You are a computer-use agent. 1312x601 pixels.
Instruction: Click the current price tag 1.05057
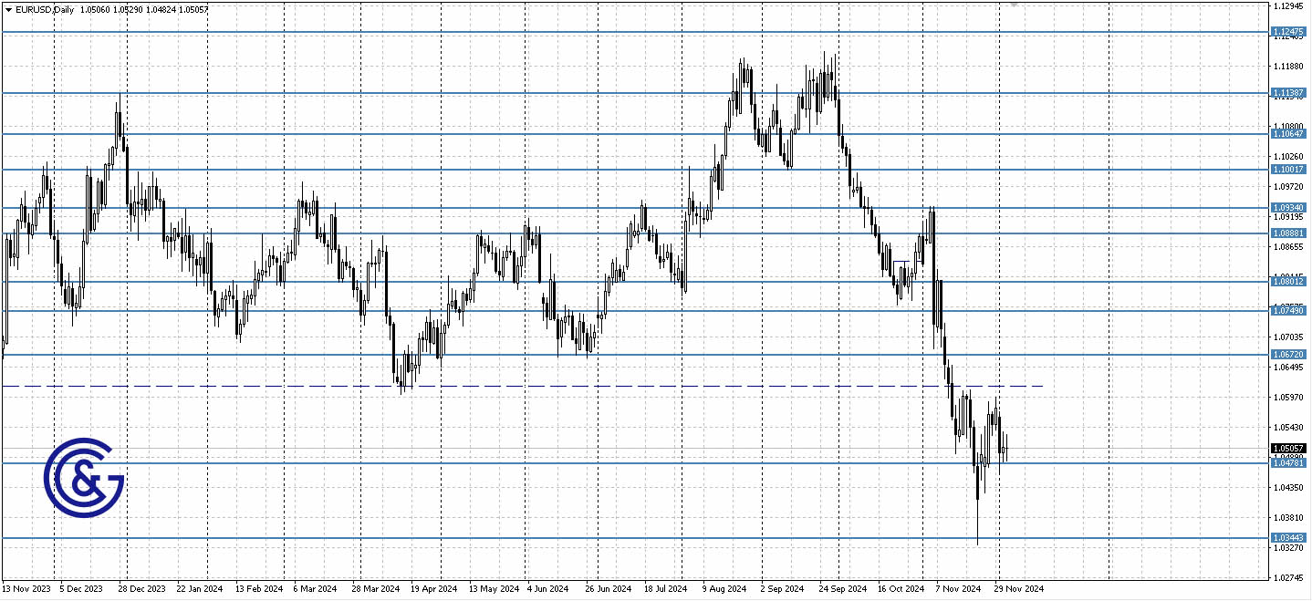pos(1288,448)
